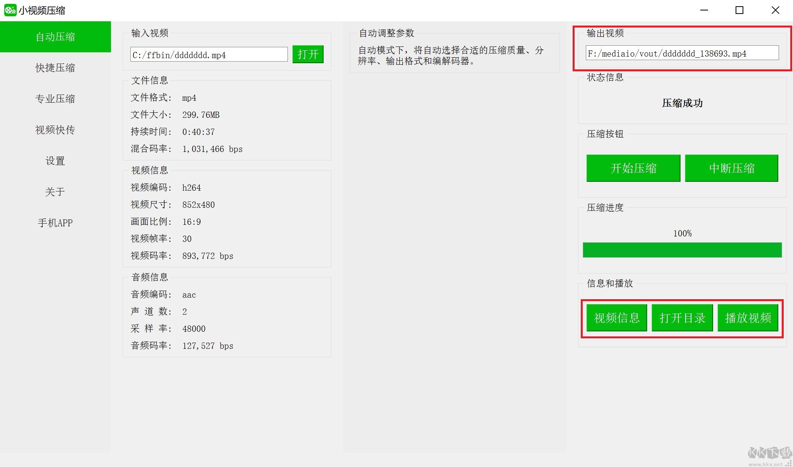This screenshot has height=467, width=793.
Task: Open the 快捷压缩 section
Action: tap(55, 68)
